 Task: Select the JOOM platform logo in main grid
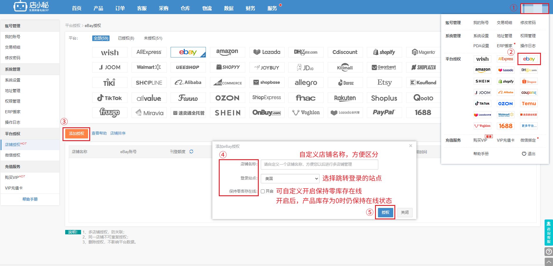pyautogui.click(x=110, y=67)
